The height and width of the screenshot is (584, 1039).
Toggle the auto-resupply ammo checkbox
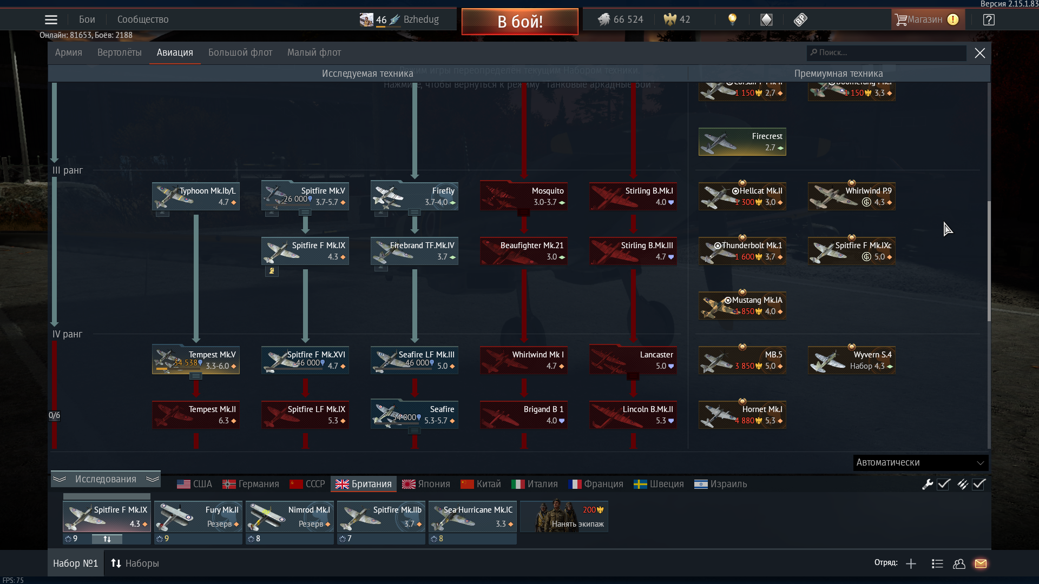point(979,485)
